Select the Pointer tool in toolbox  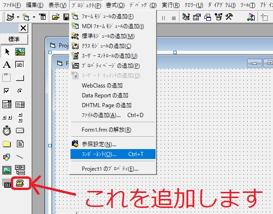click(x=7, y=52)
